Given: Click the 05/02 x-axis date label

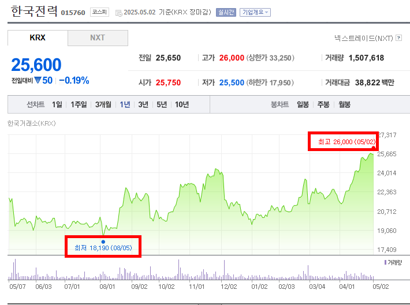Looking at the screenshot, I should click(381, 287).
